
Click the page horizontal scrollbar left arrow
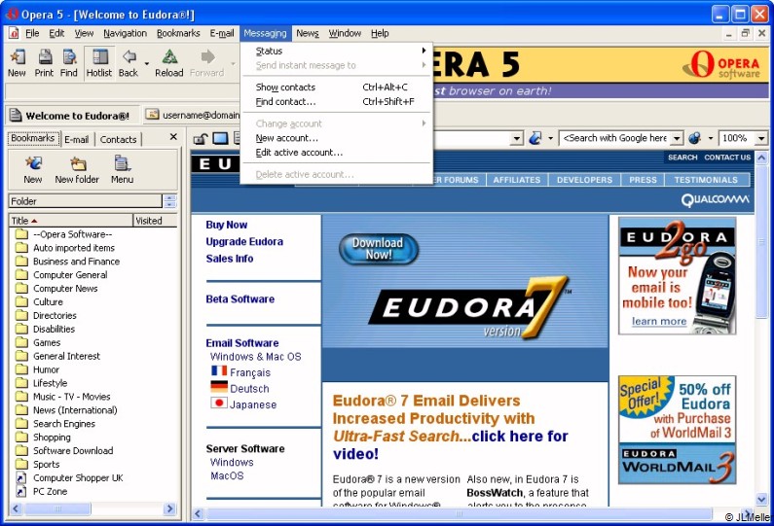click(x=198, y=513)
